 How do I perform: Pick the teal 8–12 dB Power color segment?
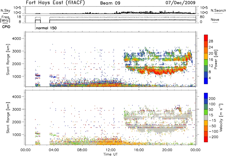(x=206, y=69)
